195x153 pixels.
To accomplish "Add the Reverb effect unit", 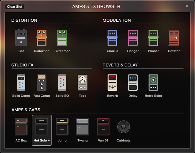I will [112, 83].
